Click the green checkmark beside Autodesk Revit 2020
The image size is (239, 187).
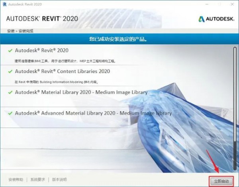pyautogui.click(x=10, y=51)
